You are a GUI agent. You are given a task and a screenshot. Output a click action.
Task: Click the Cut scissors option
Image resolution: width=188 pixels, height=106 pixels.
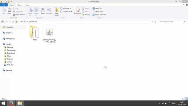coord(16,9)
